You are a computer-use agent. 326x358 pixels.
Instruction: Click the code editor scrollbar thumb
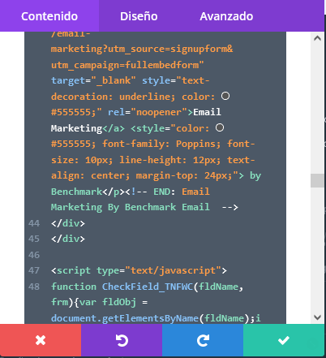pos(317,180)
